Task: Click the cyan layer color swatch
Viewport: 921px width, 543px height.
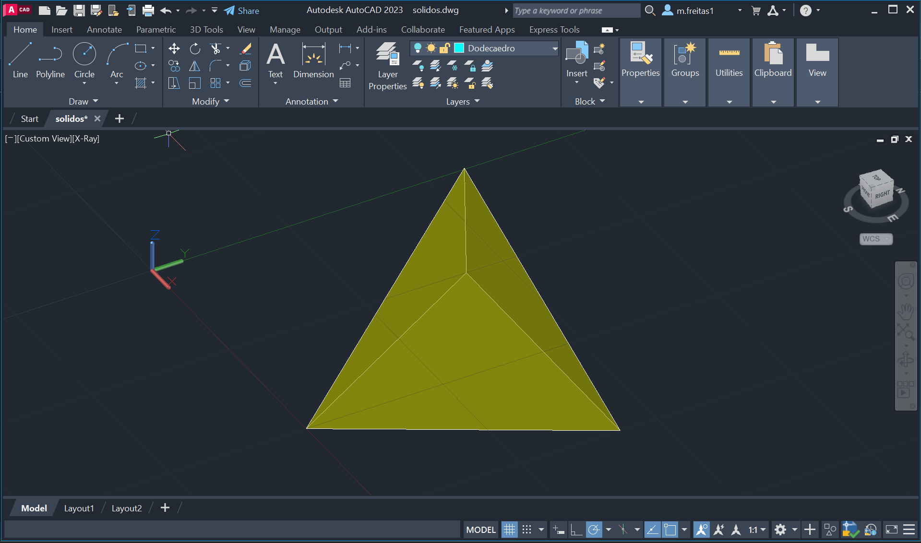Action: tap(459, 48)
